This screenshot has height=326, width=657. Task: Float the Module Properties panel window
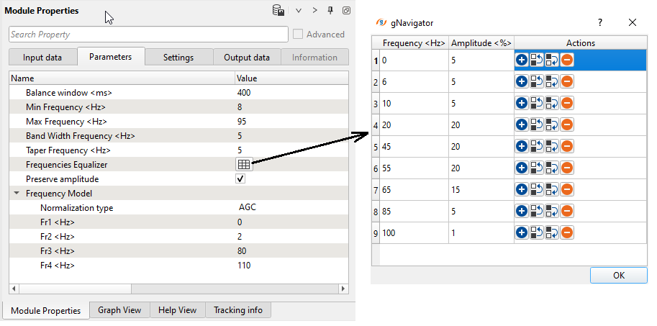(346, 11)
